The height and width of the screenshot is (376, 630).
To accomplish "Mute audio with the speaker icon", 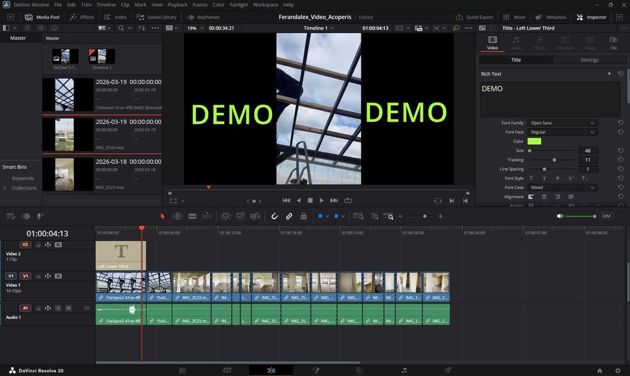I will click(559, 216).
